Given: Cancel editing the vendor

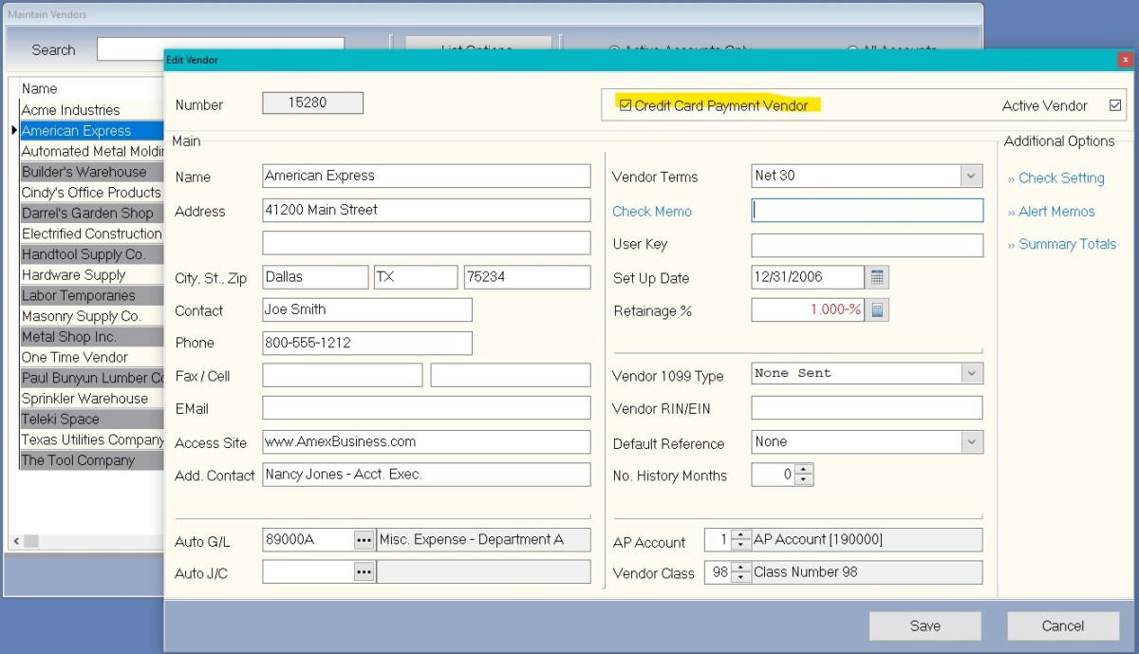Looking at the screenshot, I should [1061, 626].
